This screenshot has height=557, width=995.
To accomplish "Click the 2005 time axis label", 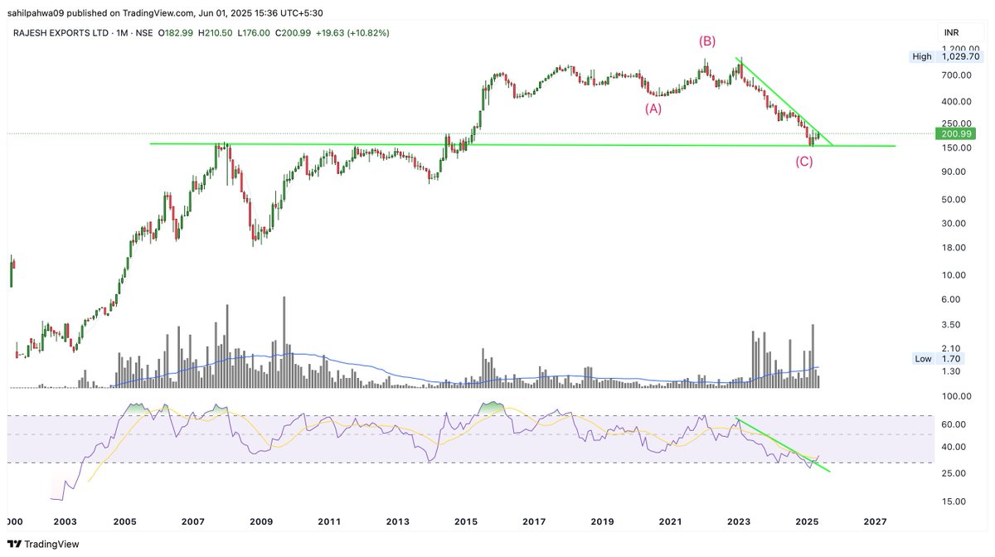I will (x=124, y=522).
